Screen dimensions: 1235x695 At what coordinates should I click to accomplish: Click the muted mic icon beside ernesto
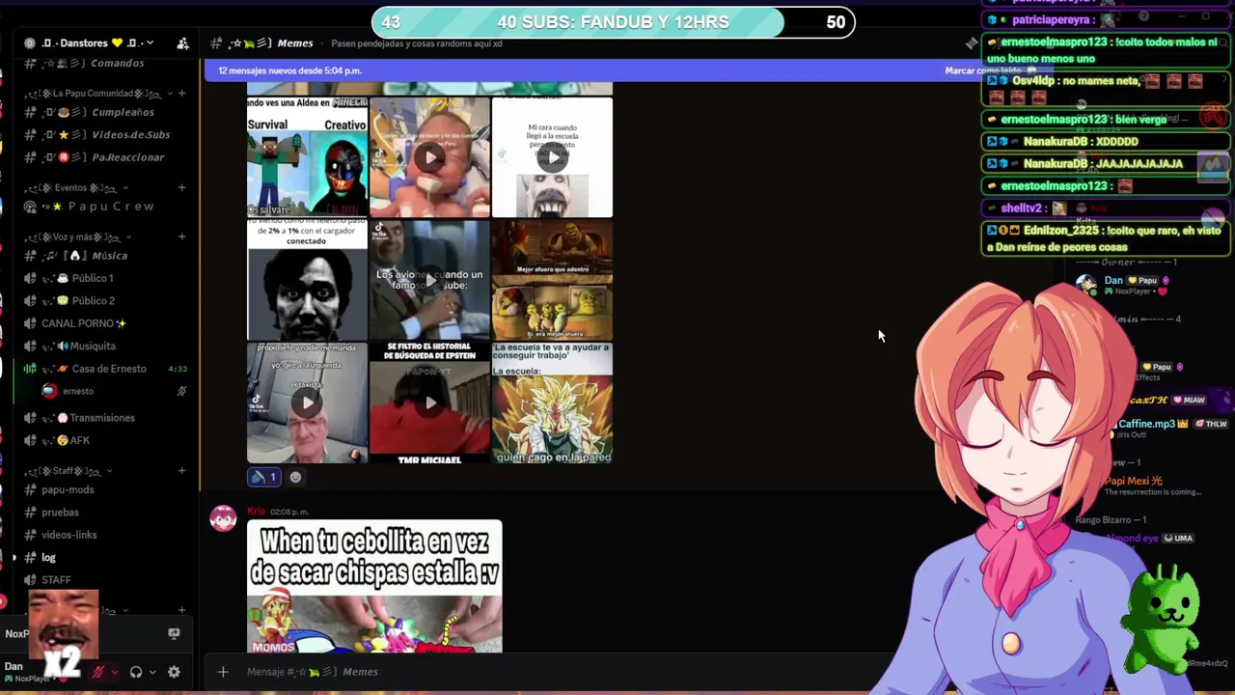pyautogui.click(x=181, y=391)
